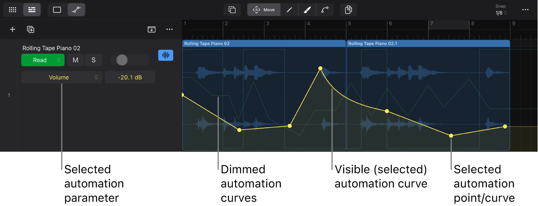Click the first automation point at region start
Screen dimensions: 538x206
click(183, 95)
